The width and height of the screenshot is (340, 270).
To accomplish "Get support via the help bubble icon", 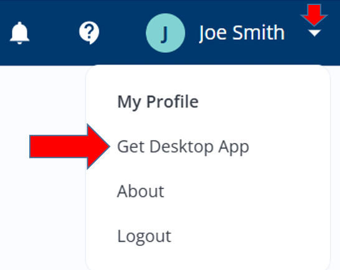I will (x=89, y=33).
